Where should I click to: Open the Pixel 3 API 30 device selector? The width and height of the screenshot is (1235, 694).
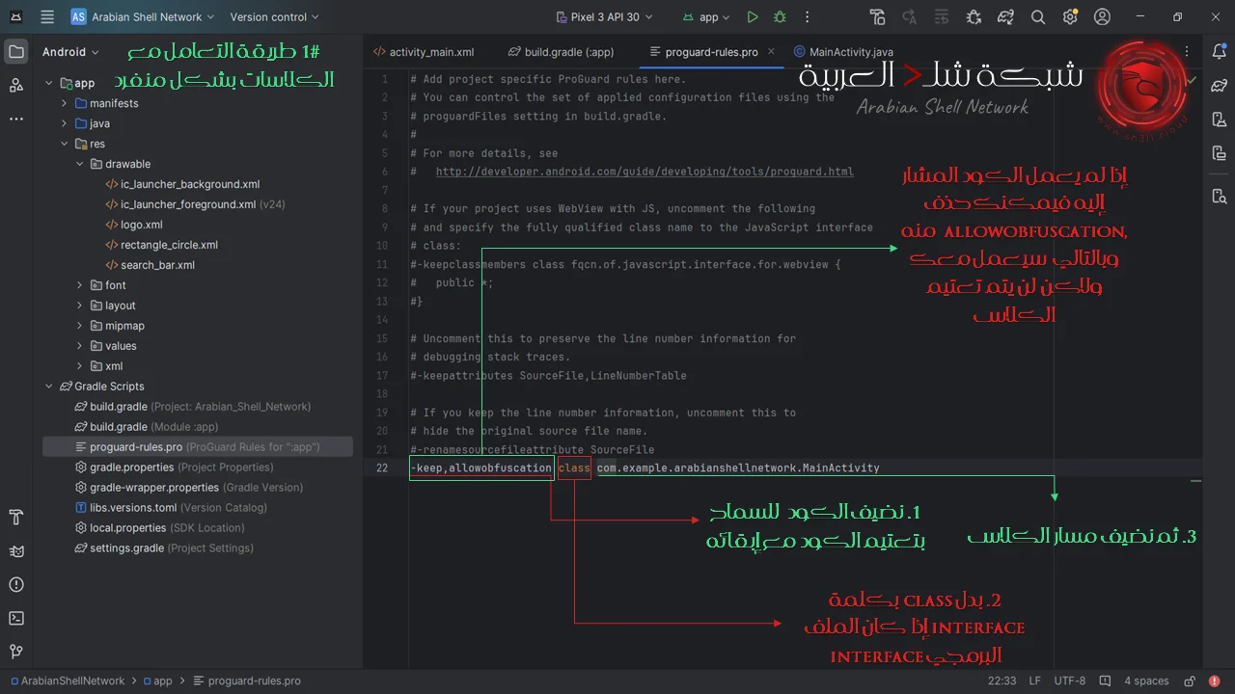click(x=606, y=17)
